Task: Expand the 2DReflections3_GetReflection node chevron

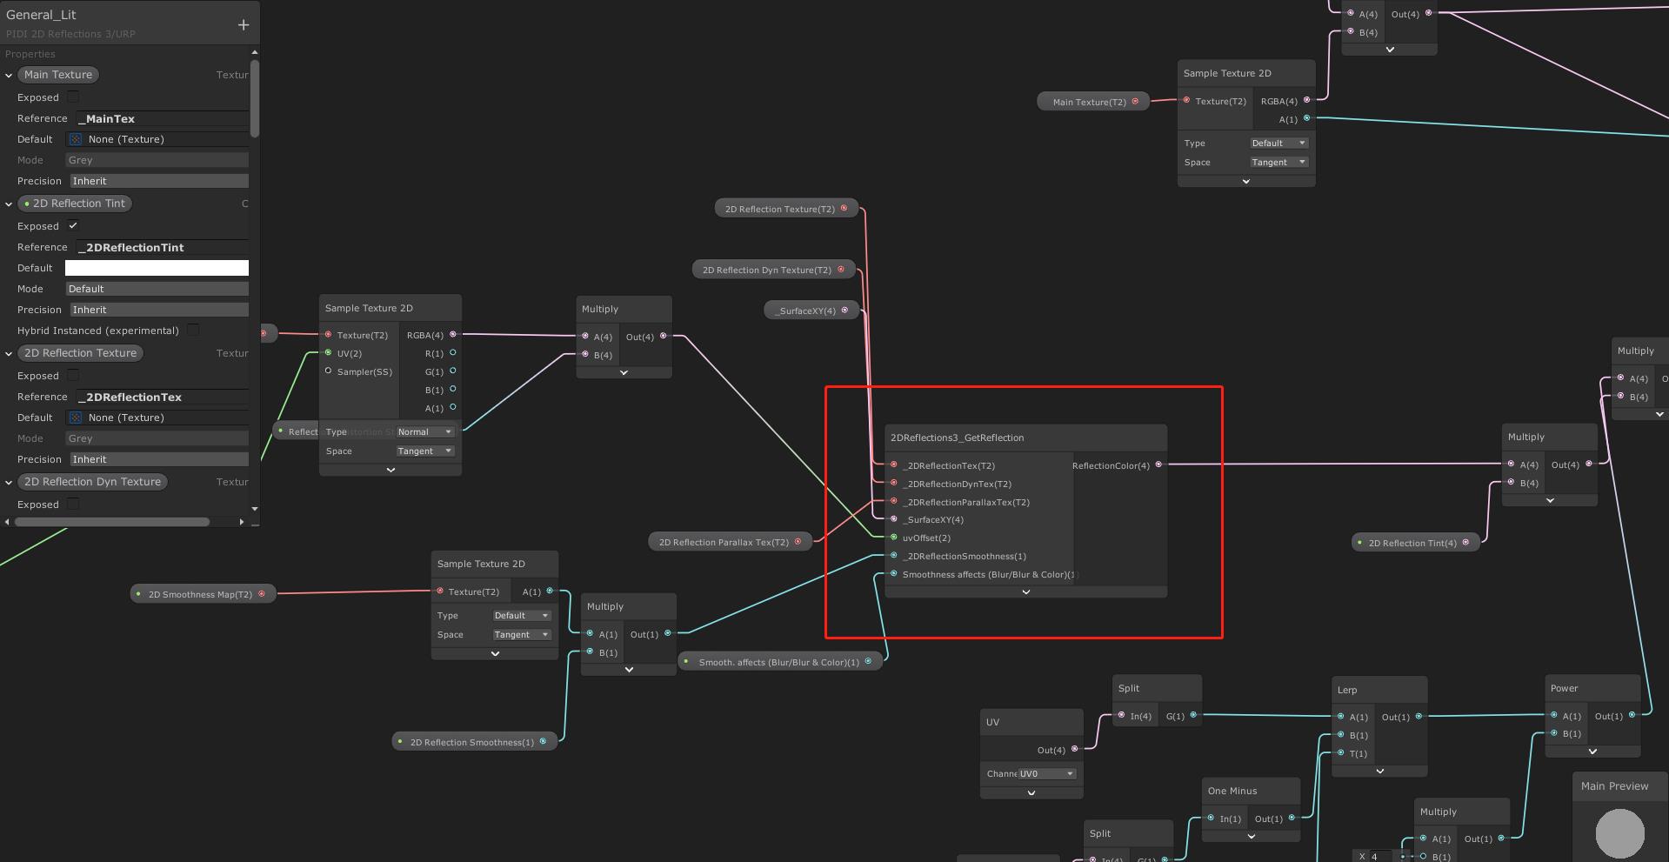Action: [x=1025, y=592]
